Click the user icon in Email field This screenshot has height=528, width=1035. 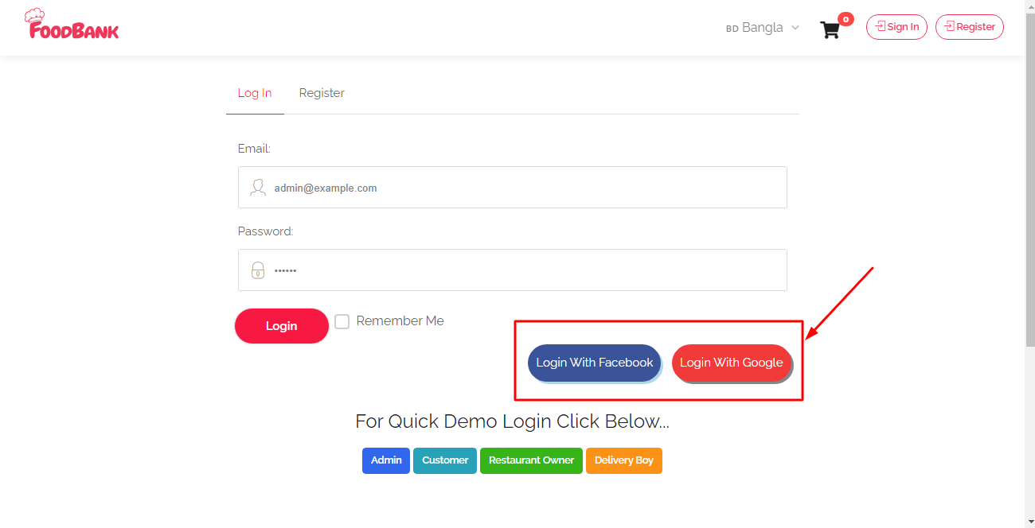pos(258,188)
